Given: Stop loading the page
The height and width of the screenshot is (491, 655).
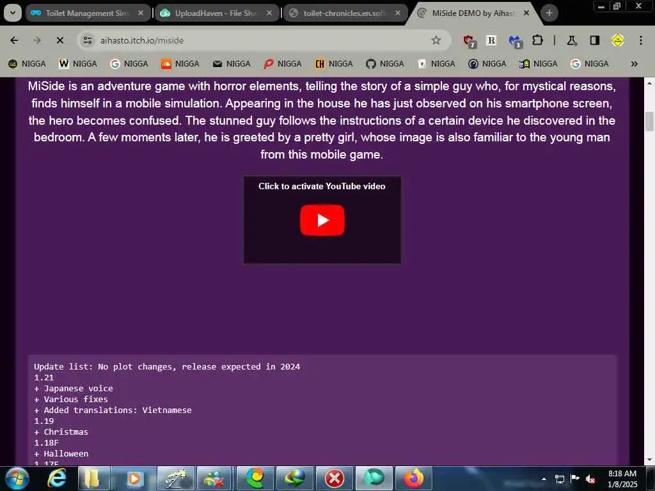Looking at the screenshot, I should 59,40.
